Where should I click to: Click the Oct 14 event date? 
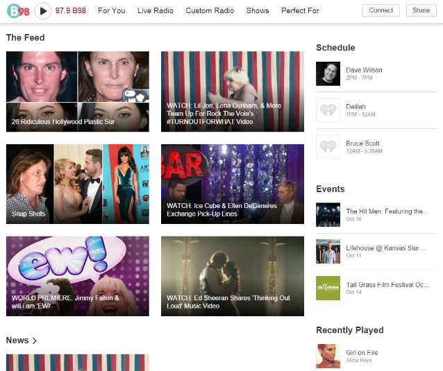(353, 292)
